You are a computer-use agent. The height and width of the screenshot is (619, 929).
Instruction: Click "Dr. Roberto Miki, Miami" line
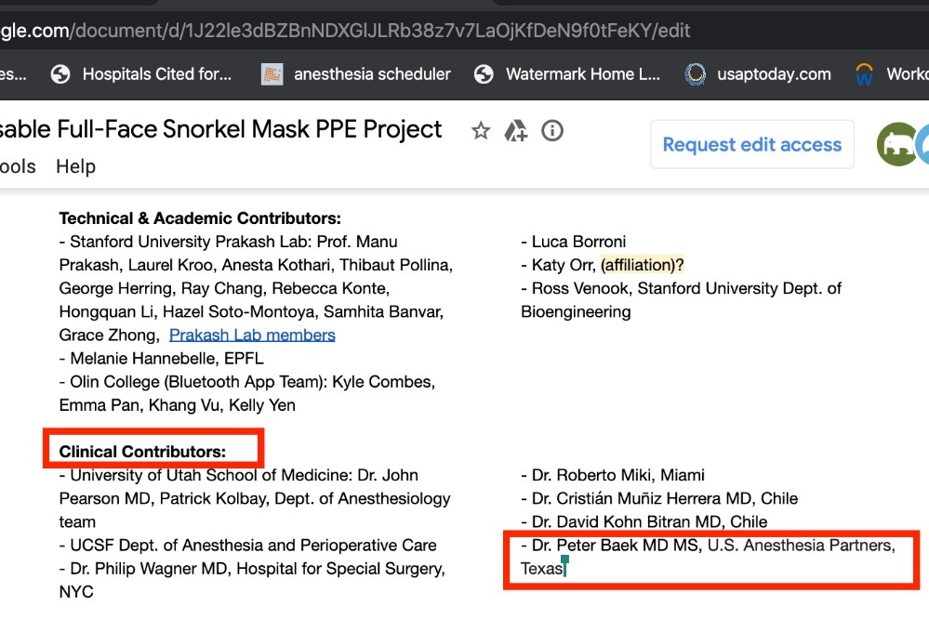coord(613,475)
